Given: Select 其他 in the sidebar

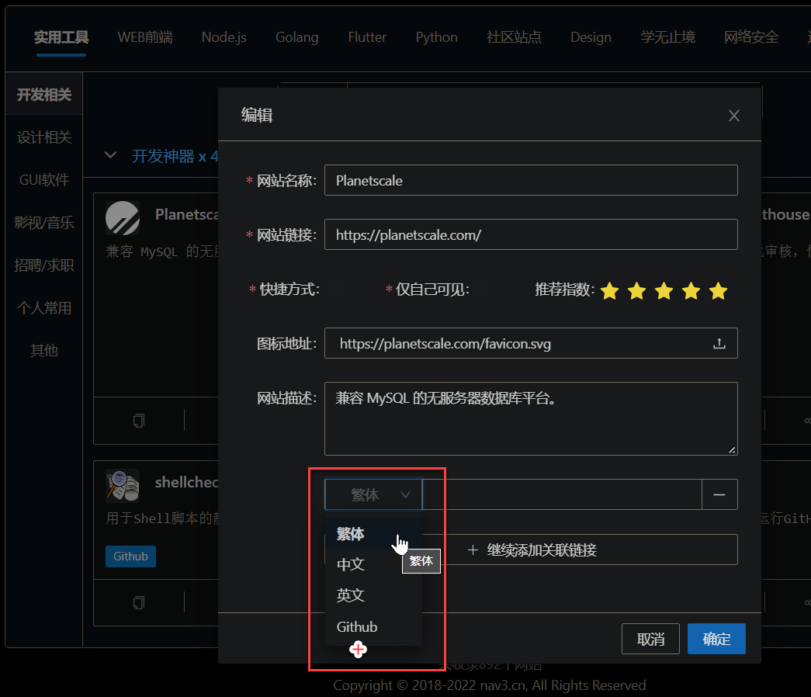Looking at the screenshot, I should click(x=44, y=350).
